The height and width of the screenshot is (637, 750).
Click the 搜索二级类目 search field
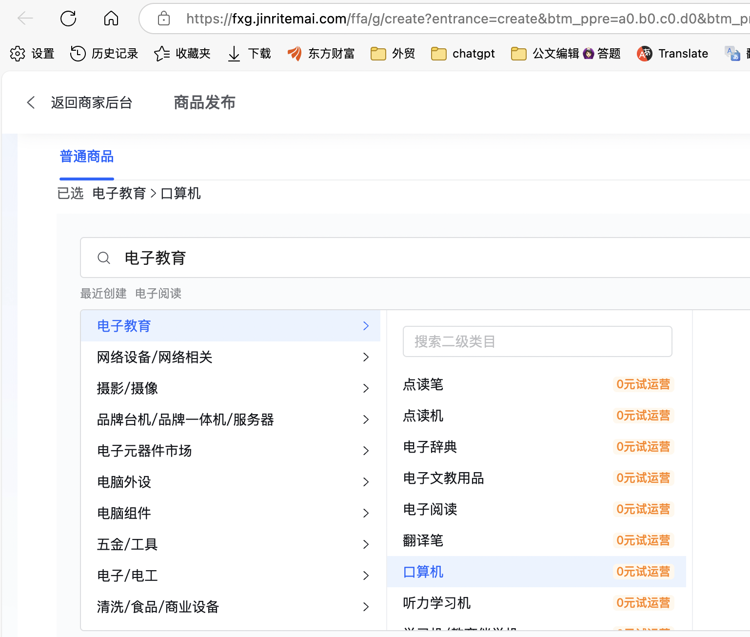point(537,341)
